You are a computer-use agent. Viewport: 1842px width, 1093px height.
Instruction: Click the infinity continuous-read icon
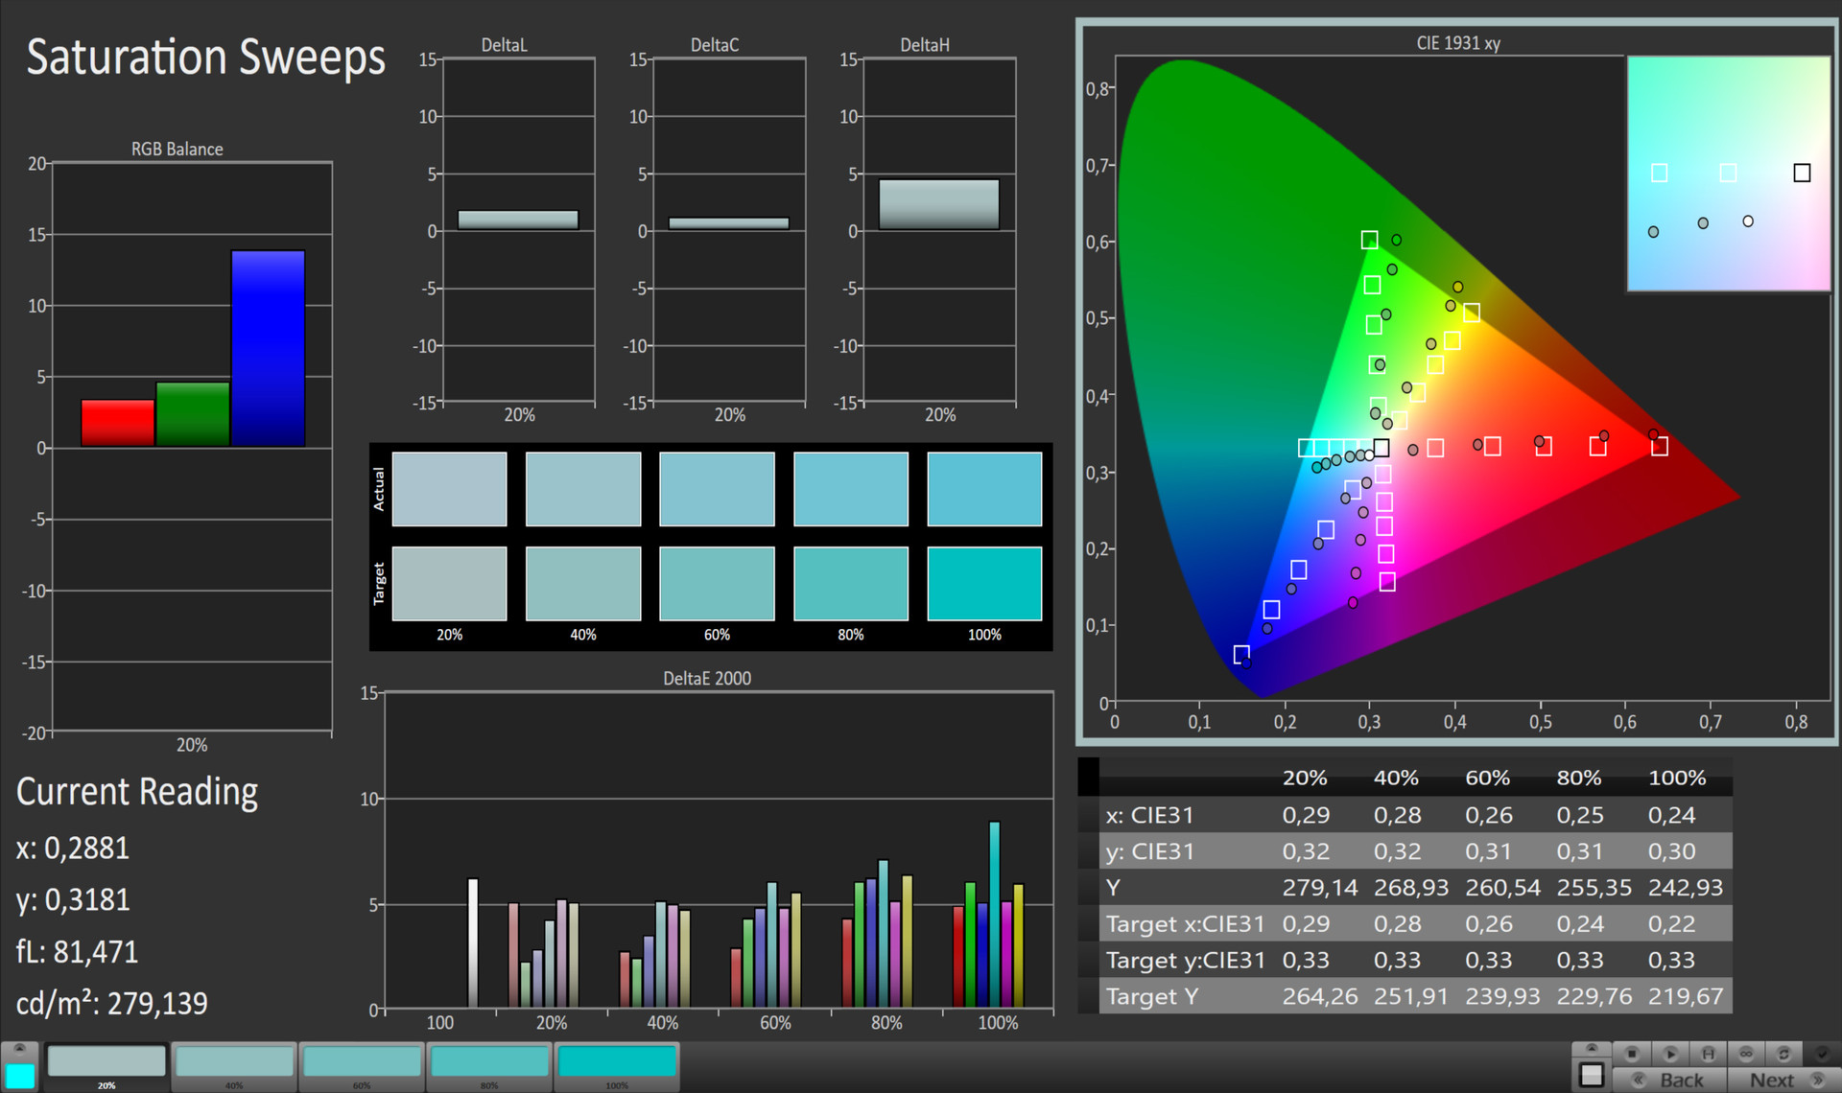pos(1746,1054)
